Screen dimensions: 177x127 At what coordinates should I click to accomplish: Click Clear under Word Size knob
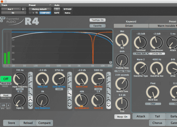coord(153,104)
